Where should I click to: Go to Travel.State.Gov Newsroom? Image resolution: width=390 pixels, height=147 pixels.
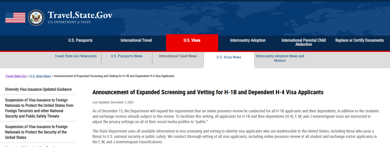[75, 56]
